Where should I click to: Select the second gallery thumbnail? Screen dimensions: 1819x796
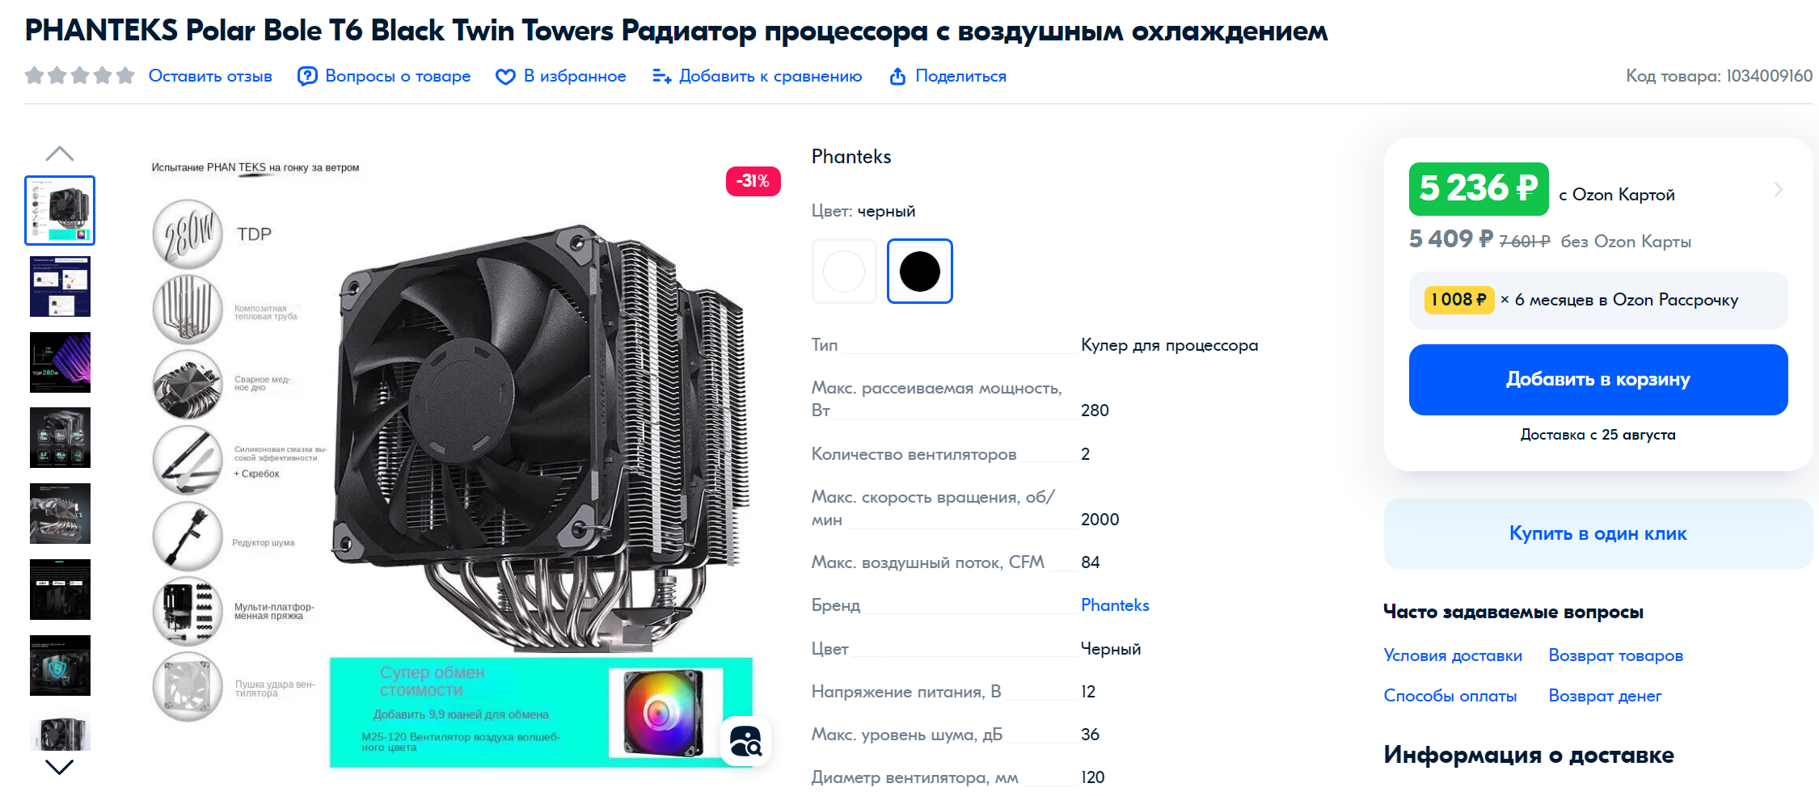pyautogui.click(x=60, y=287)
